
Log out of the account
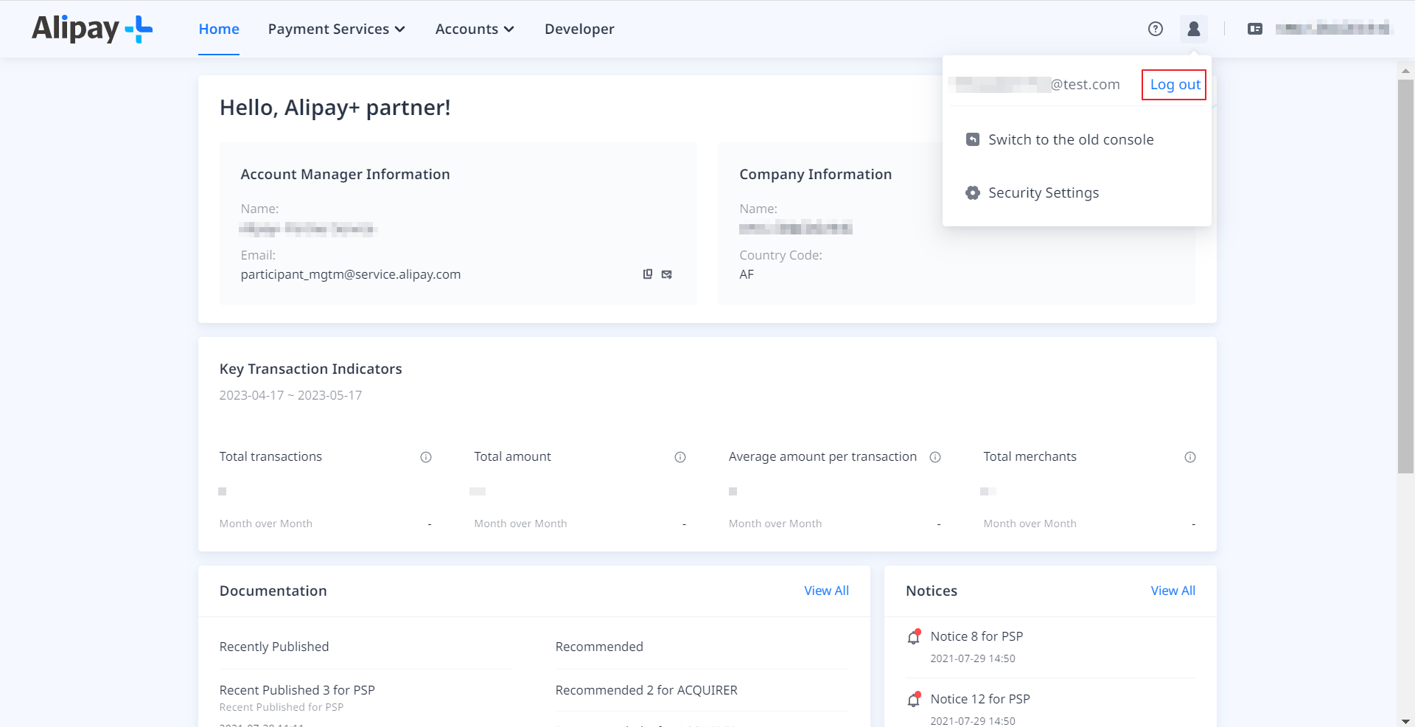coord(1173,84)
